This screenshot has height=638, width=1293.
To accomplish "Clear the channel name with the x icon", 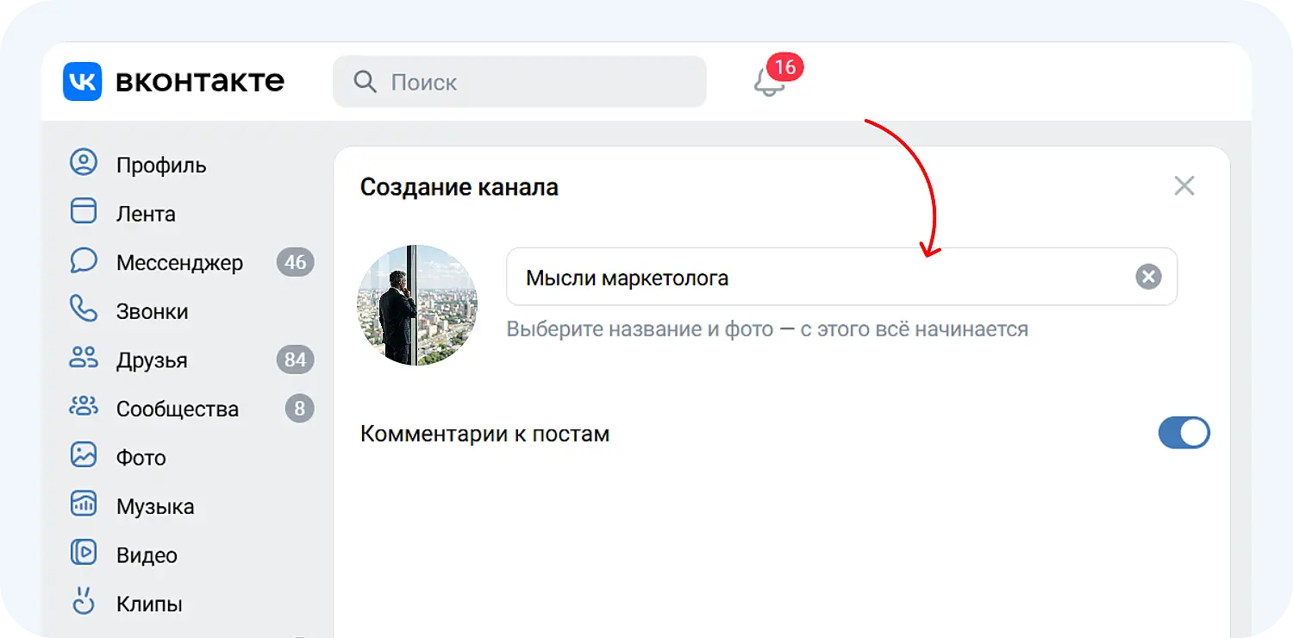I will pyautogui.click(x=1148, y=277).
